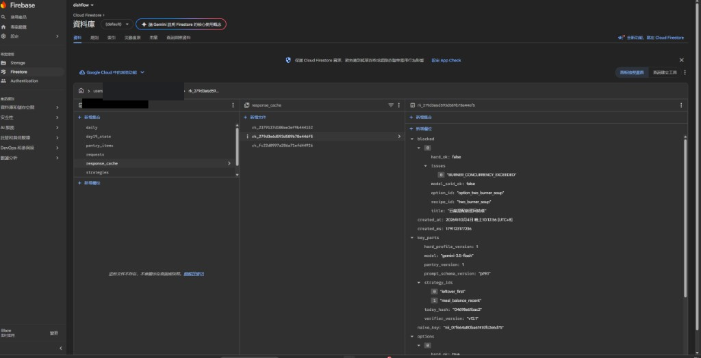Click the 設定 App Check link

point(446,60)
